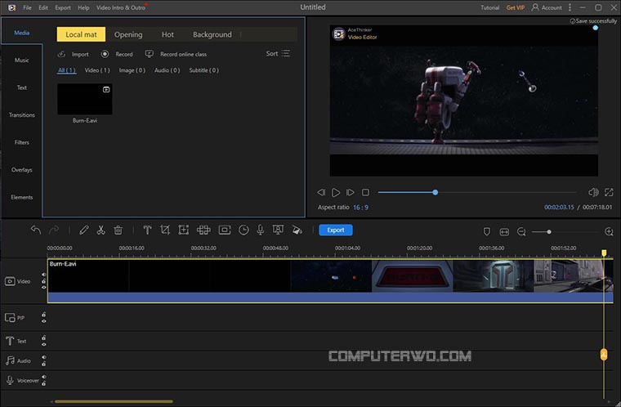Enter fullscreen preview mode
The width and height of the screenshot is (621, 407).
tap(609, 192)
